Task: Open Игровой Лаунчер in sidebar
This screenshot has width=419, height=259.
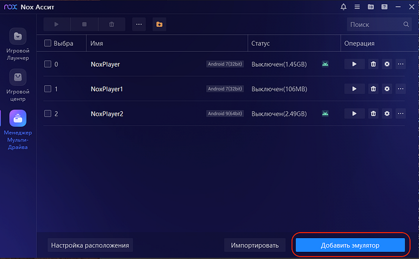Action: (x=18, y=44)
